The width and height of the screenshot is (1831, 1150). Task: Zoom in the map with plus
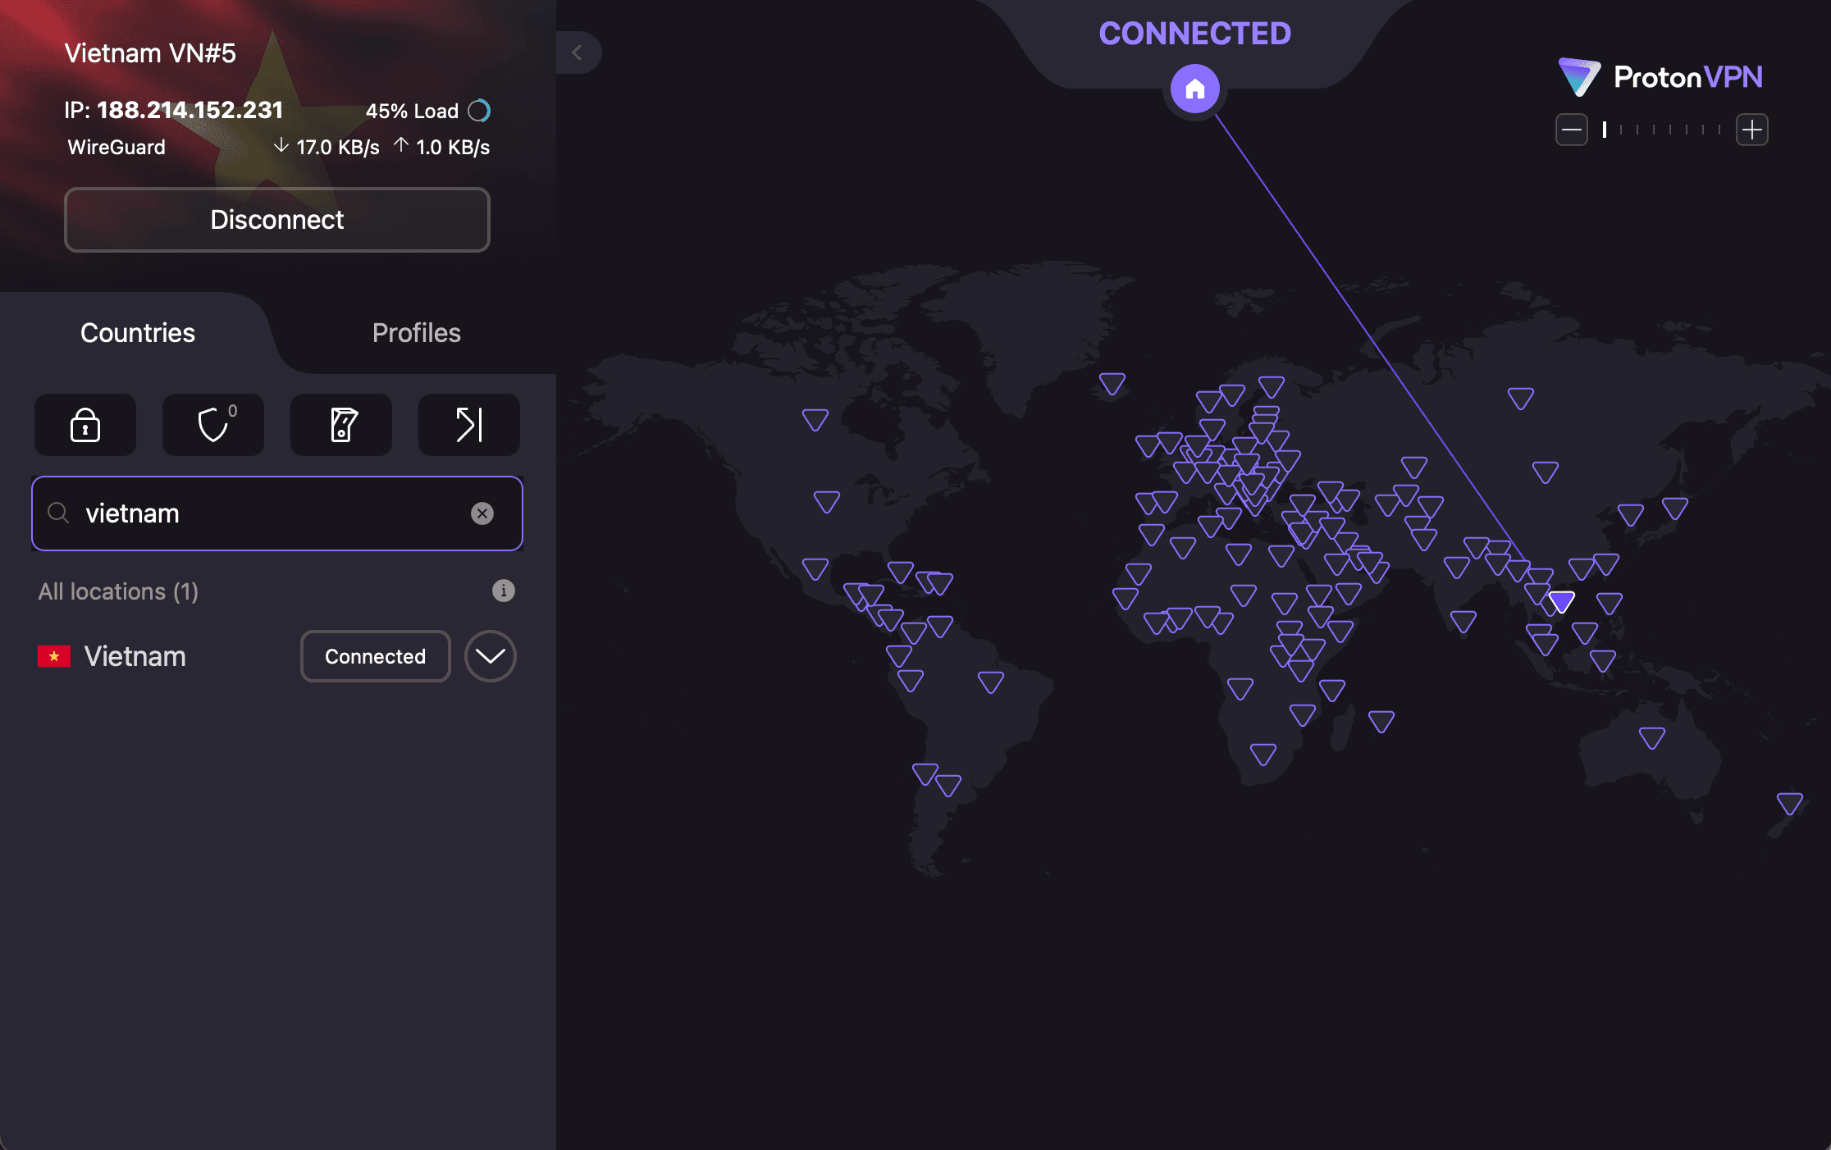pyautogui.click(x=1751, y=130)
